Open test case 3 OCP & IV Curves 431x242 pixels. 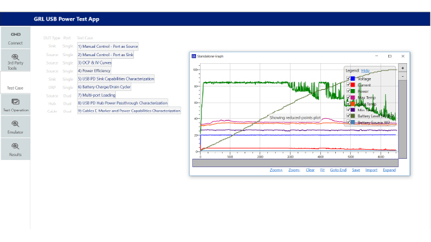(x=94, y=63)
